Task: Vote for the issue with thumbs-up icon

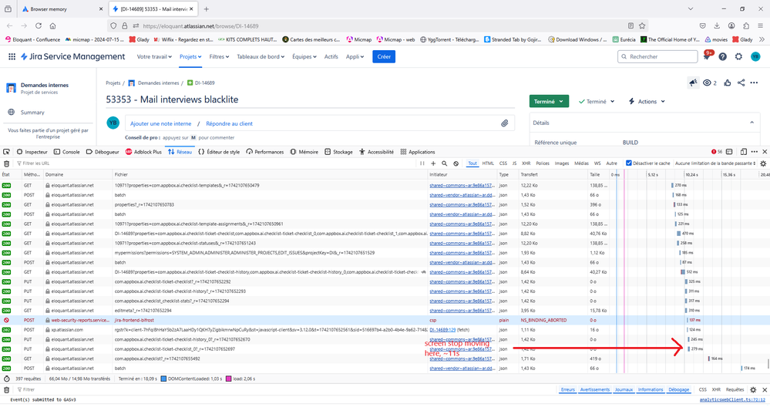Action: (728, 82)
